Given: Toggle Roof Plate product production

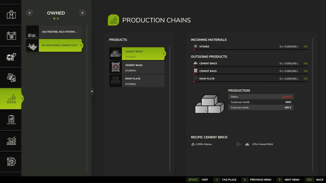Looking at the screenshot, I should [x=137, y=81].
